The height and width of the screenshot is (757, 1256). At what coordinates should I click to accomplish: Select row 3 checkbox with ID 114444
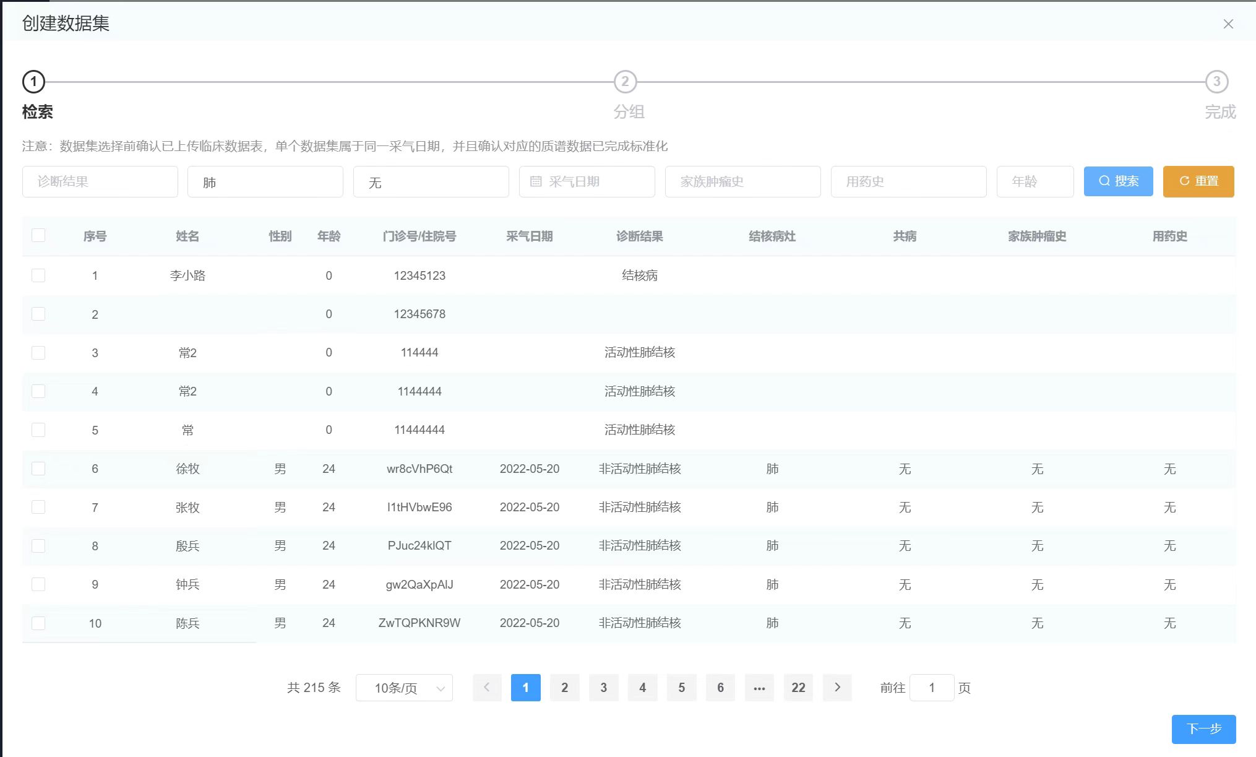pos(38,353)
